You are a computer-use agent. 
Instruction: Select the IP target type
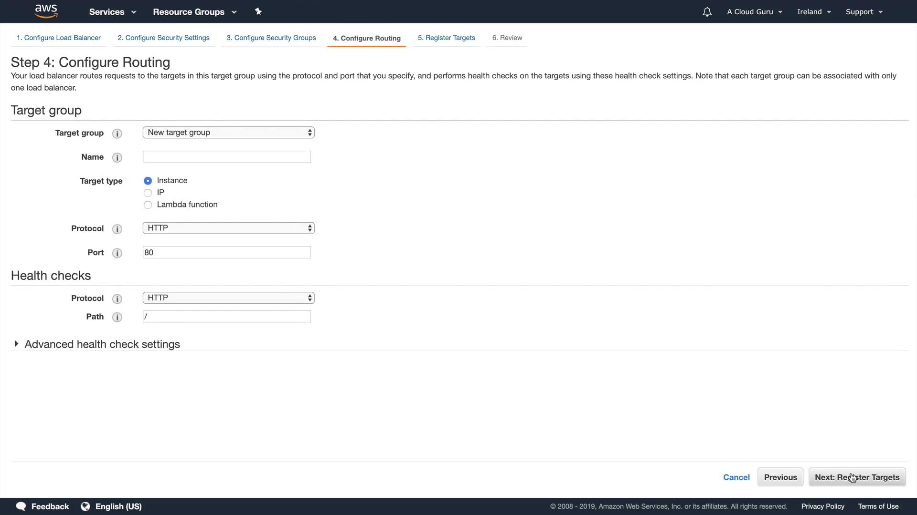(148, 193)
